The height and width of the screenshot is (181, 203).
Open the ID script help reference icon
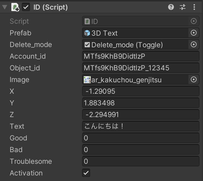coord(171,7)
